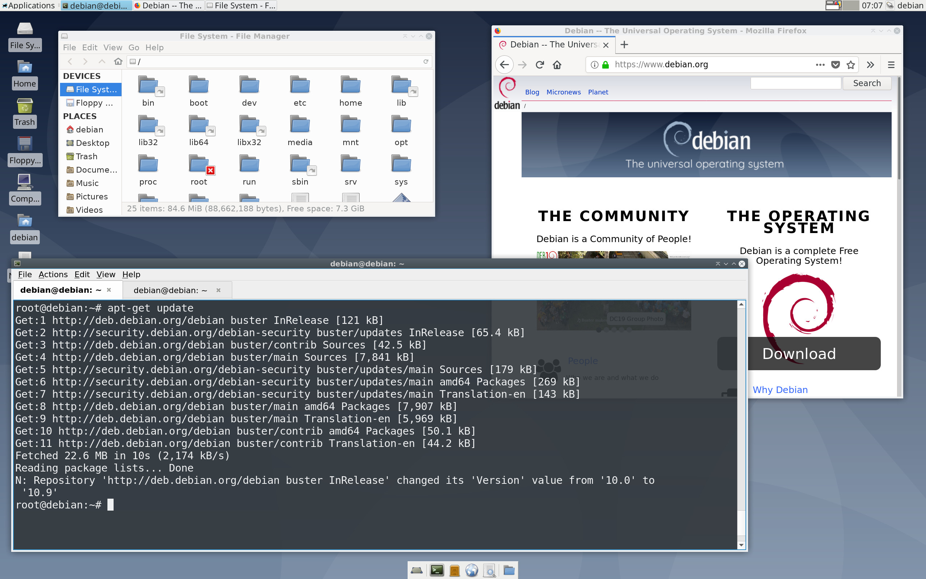The height and width of the screenshot is (579, 926).
Task: Open the boot folder
Action: click(199, 91)
